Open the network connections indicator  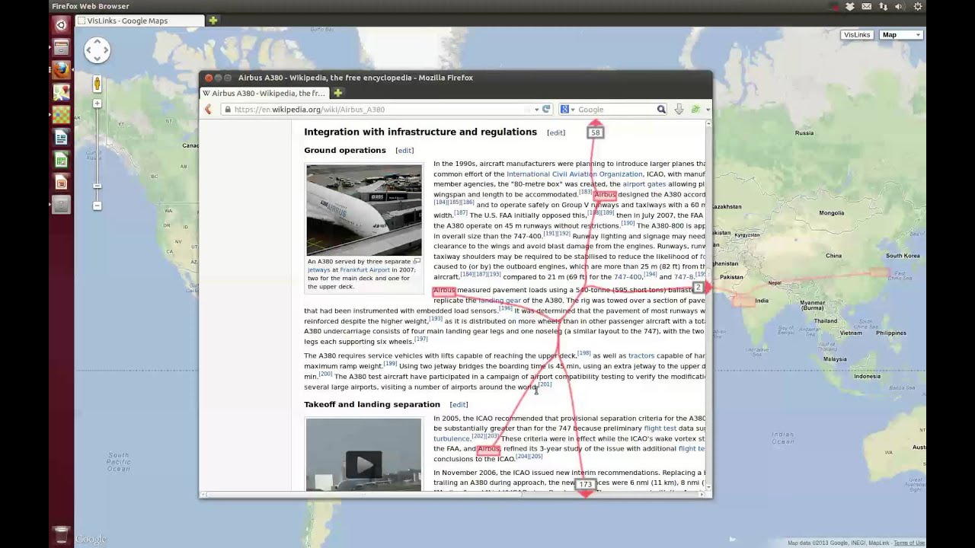pos(884,6)
